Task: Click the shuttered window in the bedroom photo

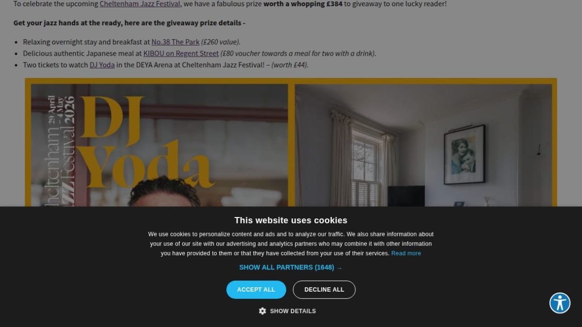Action: (365, 167)
